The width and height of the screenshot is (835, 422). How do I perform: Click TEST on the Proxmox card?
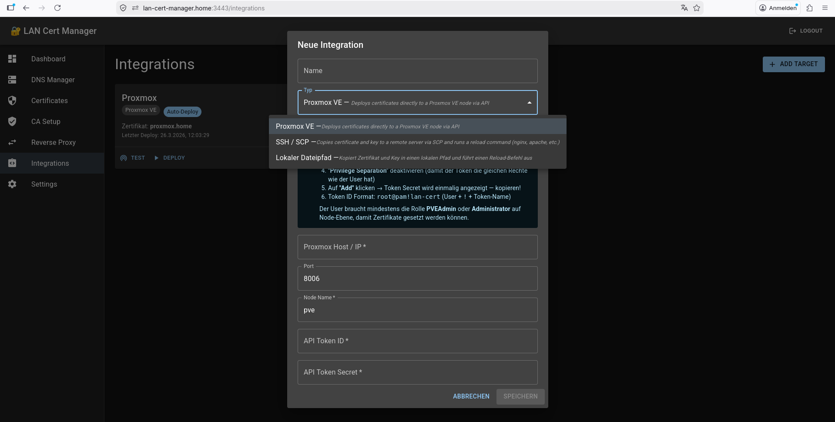[x=133, y=158]
